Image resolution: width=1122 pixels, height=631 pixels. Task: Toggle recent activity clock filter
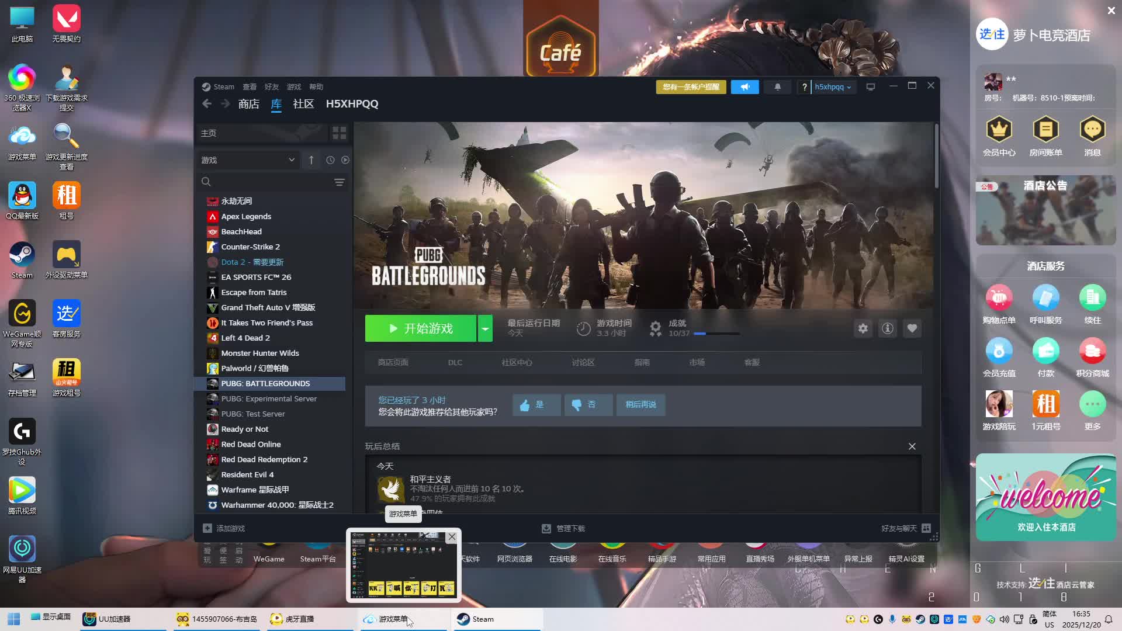pyautogui.click(x=330, y=160)
